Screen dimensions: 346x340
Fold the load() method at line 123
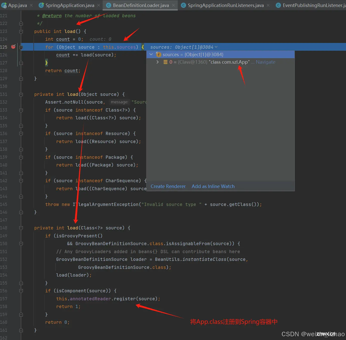[x=21, y=31]
